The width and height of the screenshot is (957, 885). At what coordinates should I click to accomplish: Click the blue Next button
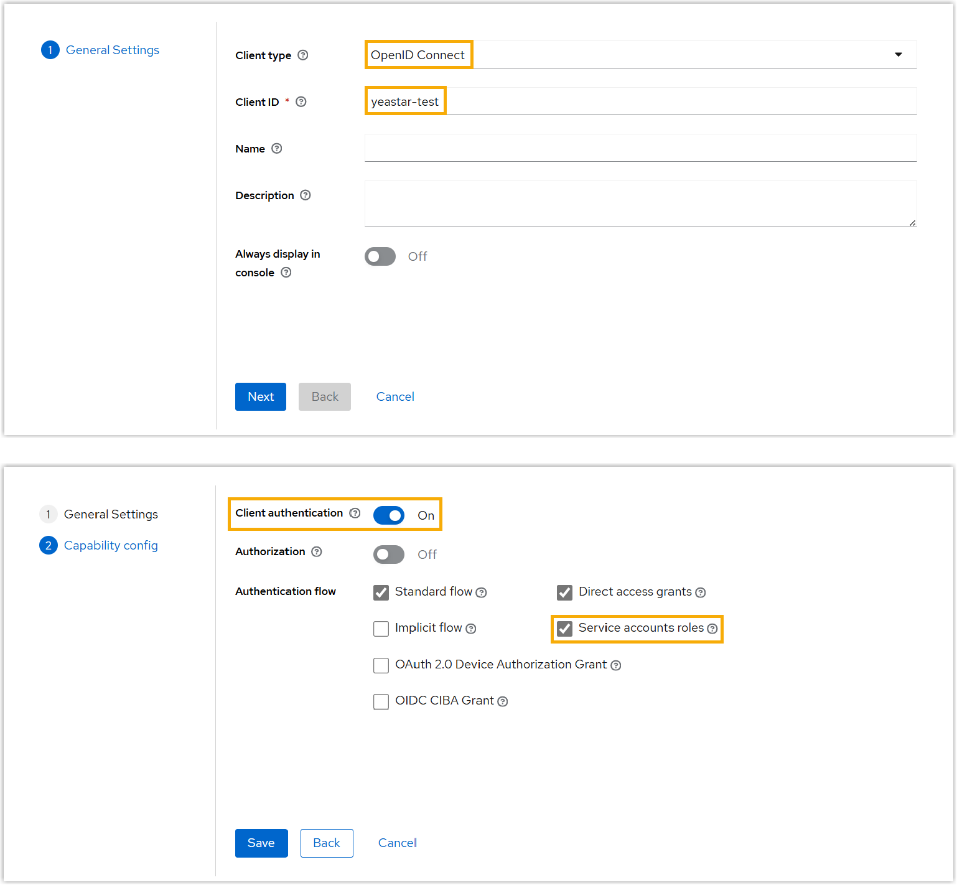[261, 396]
